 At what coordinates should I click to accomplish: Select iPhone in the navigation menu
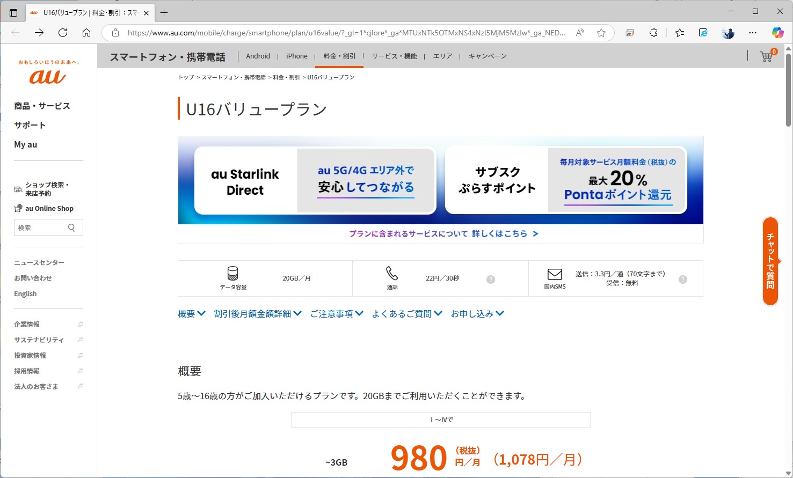[x=296, y=56]
